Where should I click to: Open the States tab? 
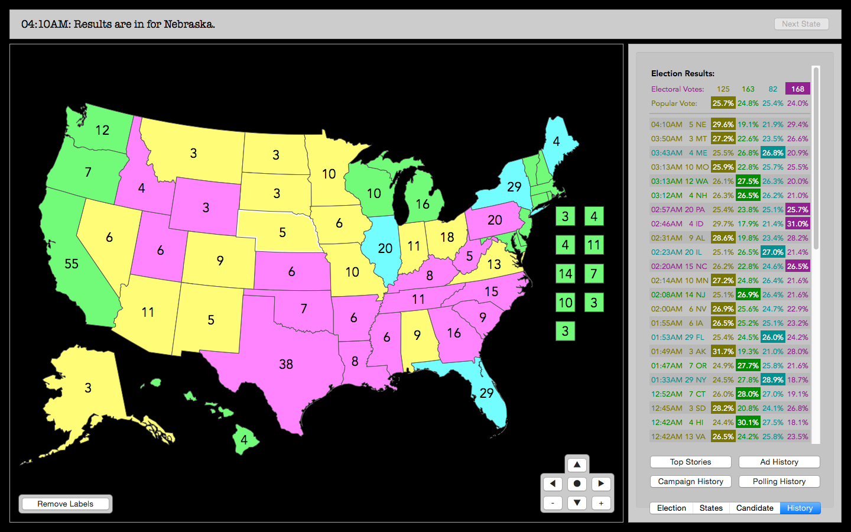pyautogui.click(x=711, y=508)
